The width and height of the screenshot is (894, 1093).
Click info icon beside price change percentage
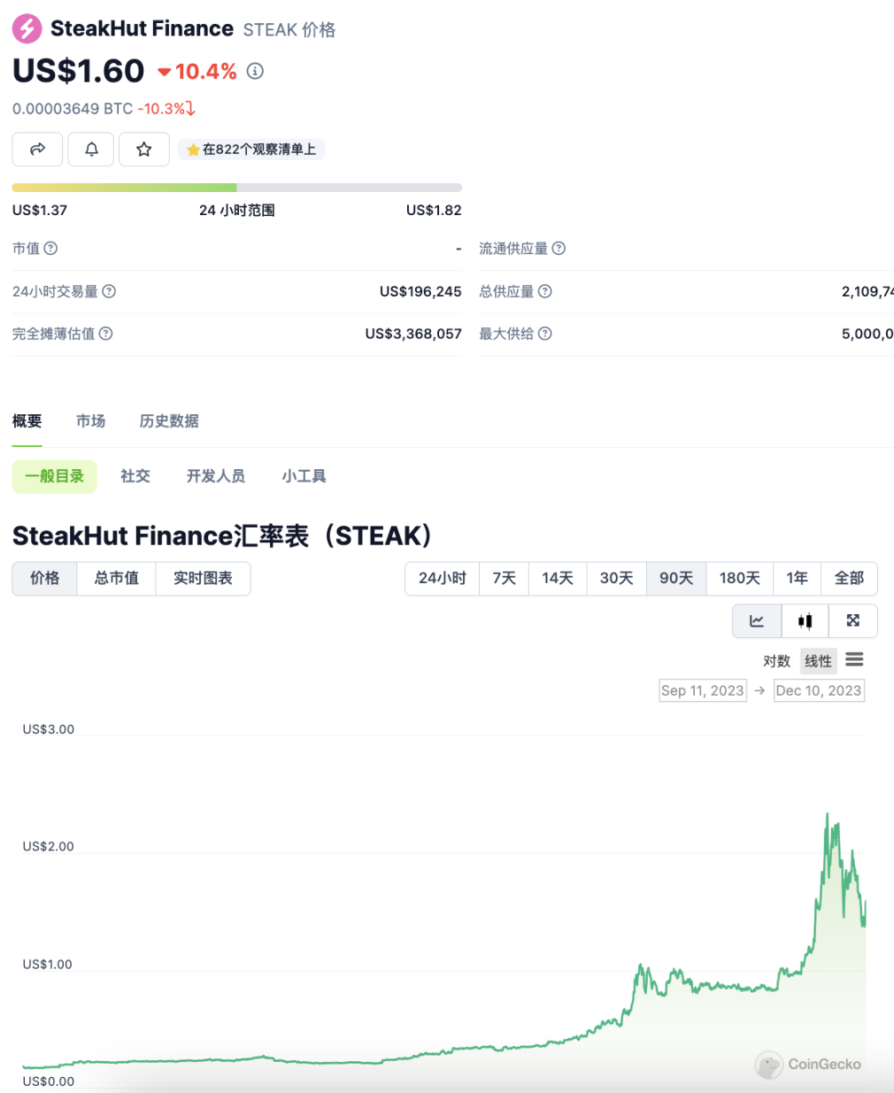(255, 71)
